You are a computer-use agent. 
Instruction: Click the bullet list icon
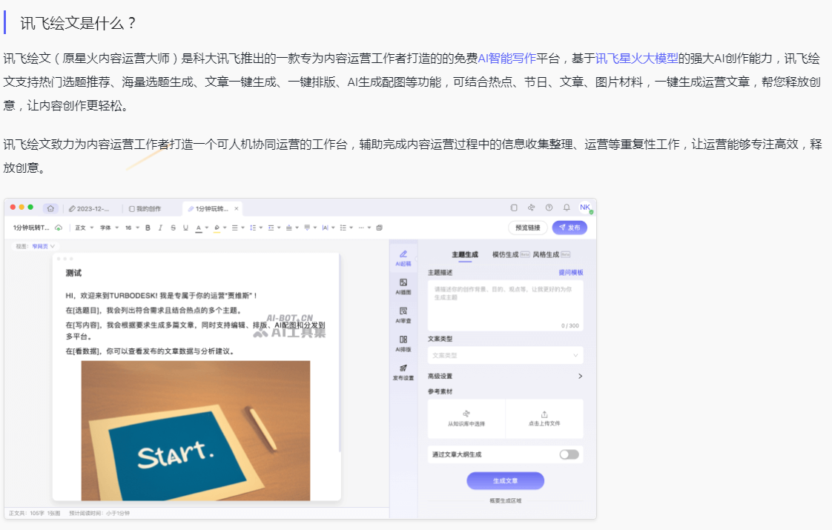point(343,228)
